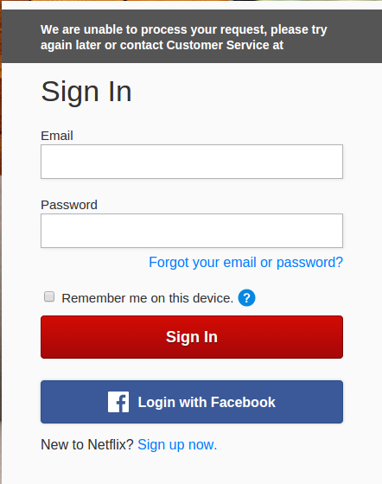The image size is (382, 484).
Task: Choose Login with Facebook button
Action: pyautogui.click(x=192, y=402)
